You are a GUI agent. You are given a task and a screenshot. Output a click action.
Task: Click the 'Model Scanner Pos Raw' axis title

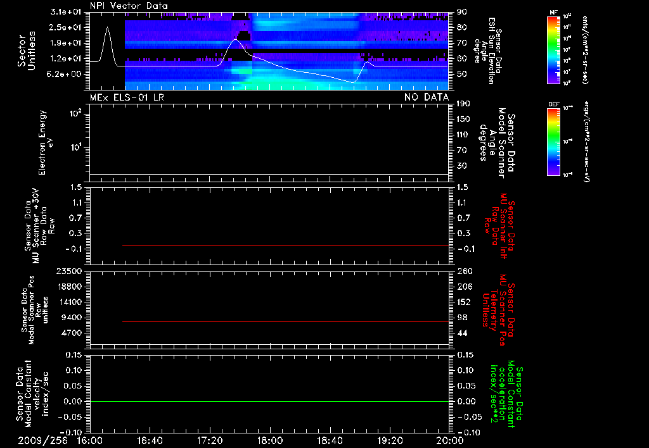click(x=35, y=310)
